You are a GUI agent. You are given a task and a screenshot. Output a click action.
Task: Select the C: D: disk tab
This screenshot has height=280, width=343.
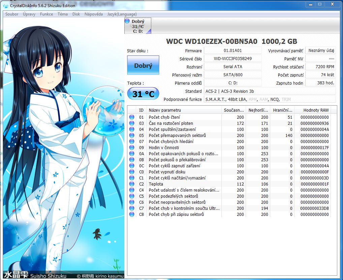138,26
